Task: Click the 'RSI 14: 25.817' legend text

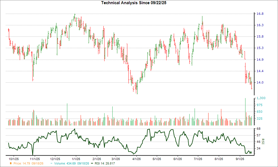Action: coord(105,163)
